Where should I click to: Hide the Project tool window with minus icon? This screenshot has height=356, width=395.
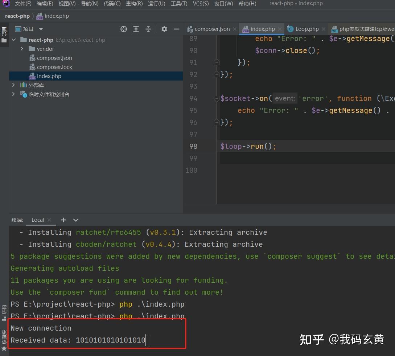pos(176,29)
